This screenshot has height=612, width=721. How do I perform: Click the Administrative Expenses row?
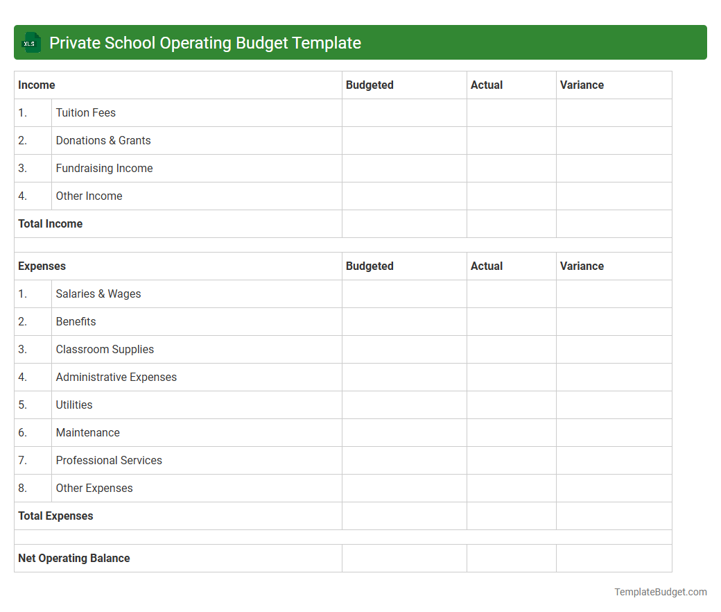coord(116,377)
